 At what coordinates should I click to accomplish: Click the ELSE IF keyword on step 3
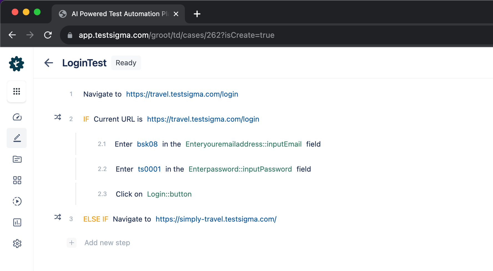point(96,219)
